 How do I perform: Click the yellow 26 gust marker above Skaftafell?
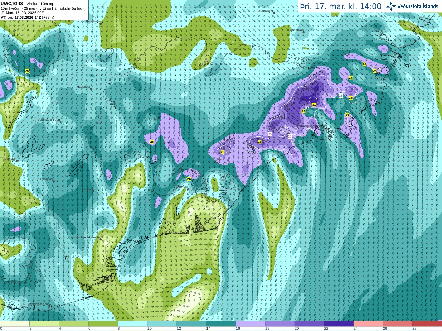[x=189, y=179]
